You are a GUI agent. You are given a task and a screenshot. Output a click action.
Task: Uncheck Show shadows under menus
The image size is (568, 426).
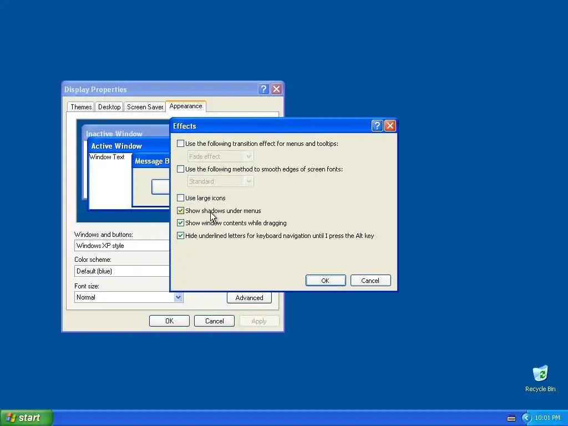click(180, 210)
